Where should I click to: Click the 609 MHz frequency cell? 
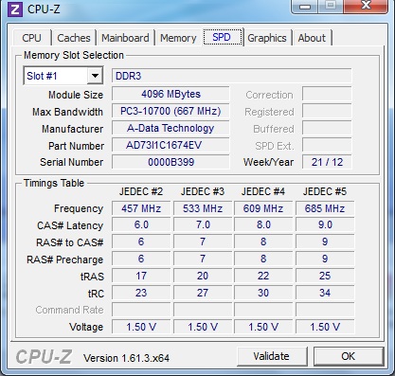pyautogui.click(x=263, y=208)
